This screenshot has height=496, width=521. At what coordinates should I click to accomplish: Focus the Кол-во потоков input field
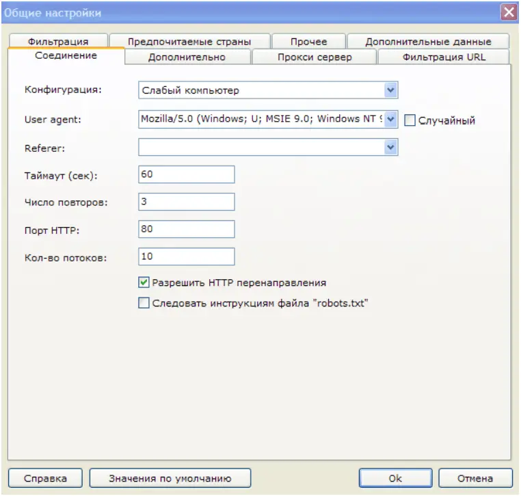click(186, 257)
